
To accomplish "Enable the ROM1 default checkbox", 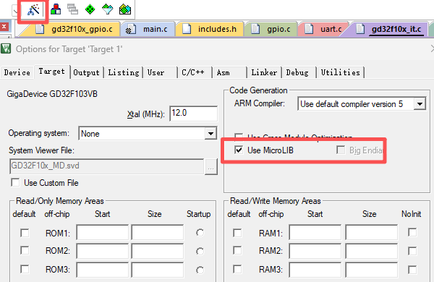I will [25, 233].
